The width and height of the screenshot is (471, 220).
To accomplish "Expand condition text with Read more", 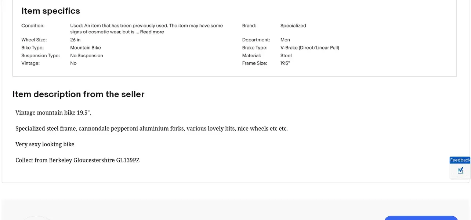I will point(152,32).
